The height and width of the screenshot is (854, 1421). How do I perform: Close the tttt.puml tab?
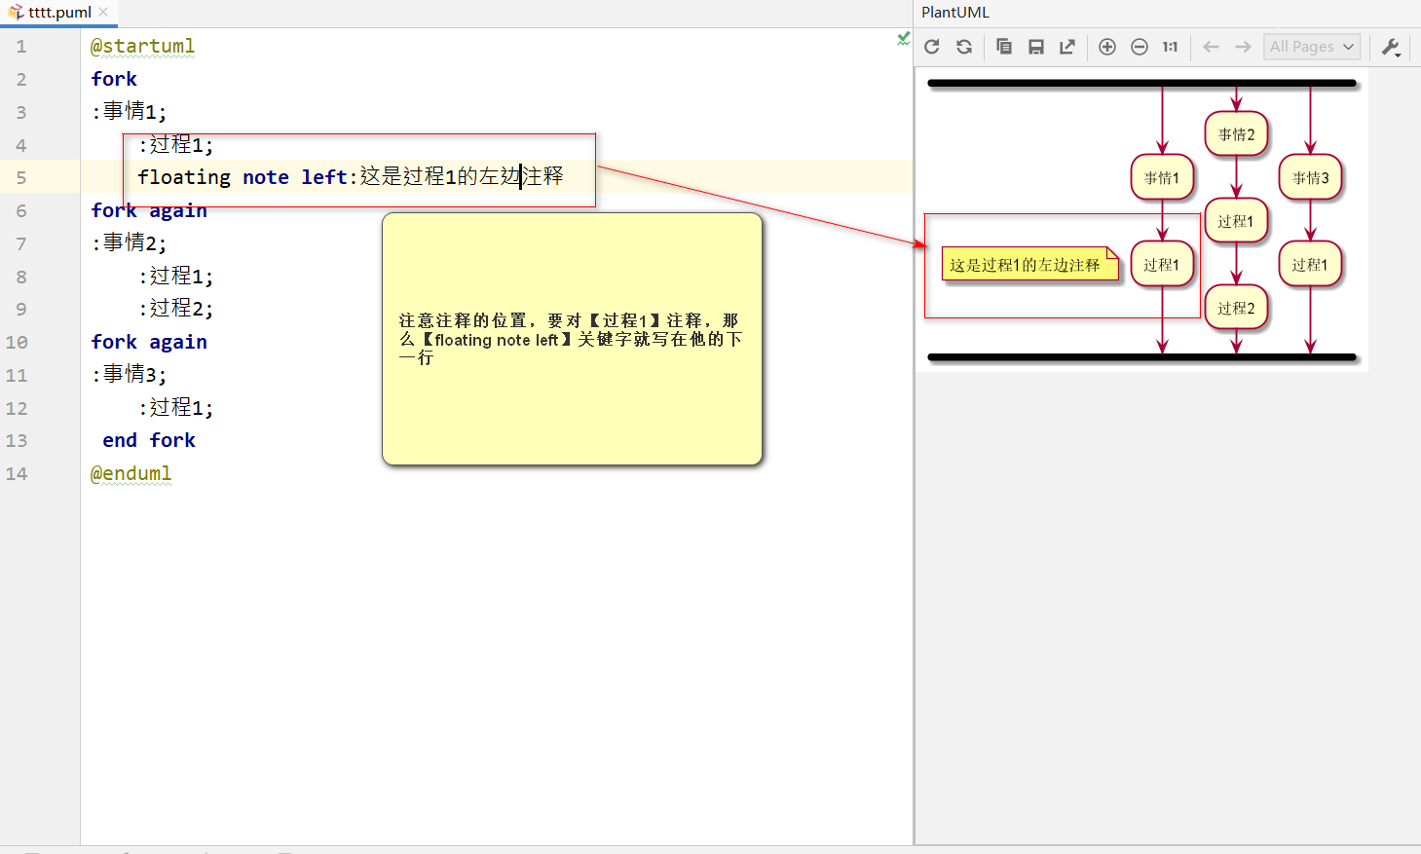click(103, 13)
